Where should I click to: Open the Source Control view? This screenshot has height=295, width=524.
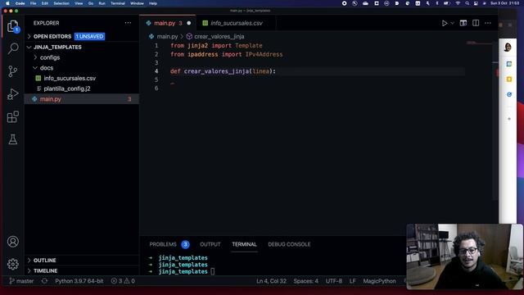(13, 71)
